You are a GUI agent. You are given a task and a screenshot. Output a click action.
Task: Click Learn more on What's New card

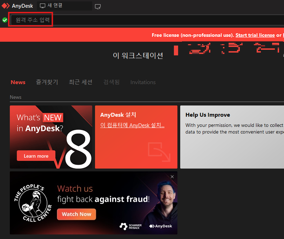pos(36,156)
